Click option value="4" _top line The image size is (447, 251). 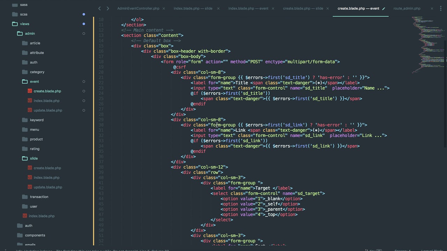[259, 214]
